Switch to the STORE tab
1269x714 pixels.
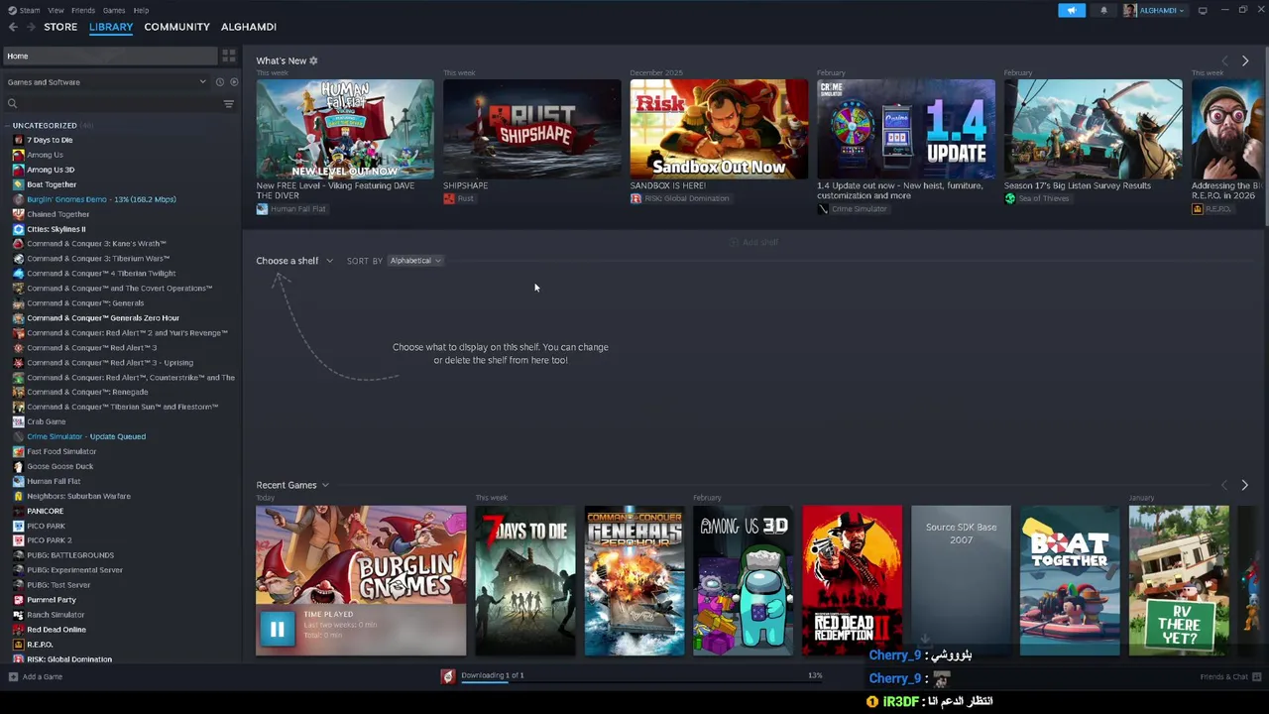[x=60, y=27]
